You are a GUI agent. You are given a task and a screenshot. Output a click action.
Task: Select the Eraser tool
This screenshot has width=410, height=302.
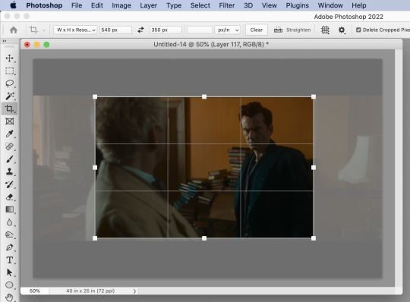pos(10,197)
